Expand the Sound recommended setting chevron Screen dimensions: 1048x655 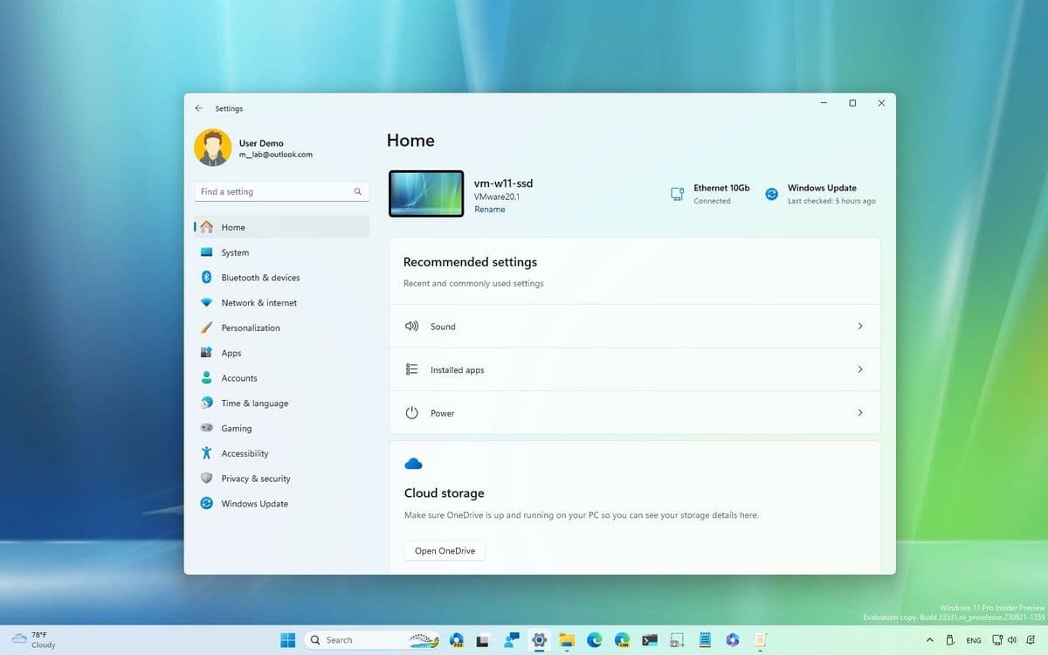click(860, 326)
